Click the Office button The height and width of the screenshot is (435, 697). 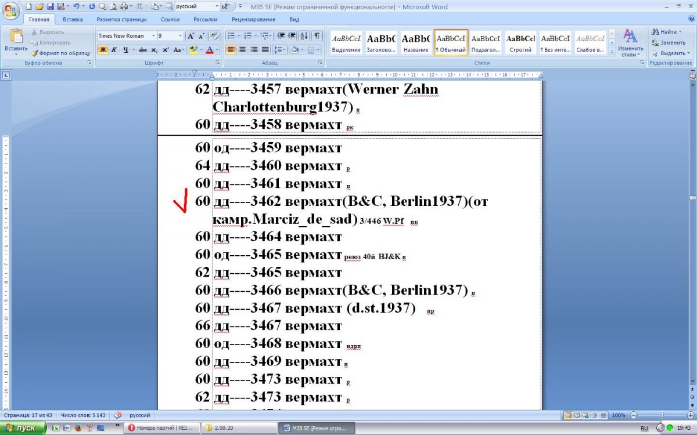(x=10, y=10)
